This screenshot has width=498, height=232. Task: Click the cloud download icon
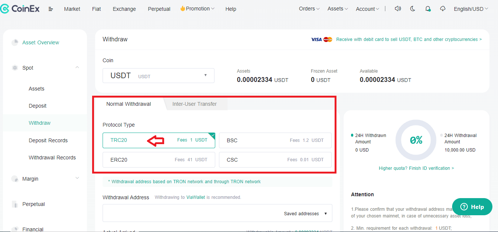click(443, 9)
